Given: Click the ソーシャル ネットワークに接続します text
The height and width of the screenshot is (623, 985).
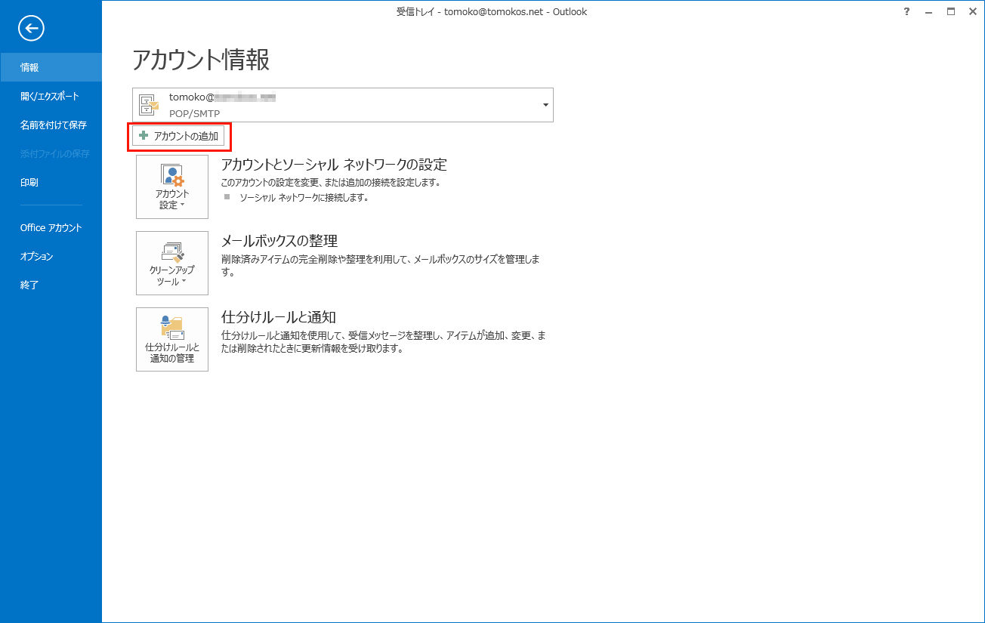Looking at the screenshot, I should click(x=304, y=197).
